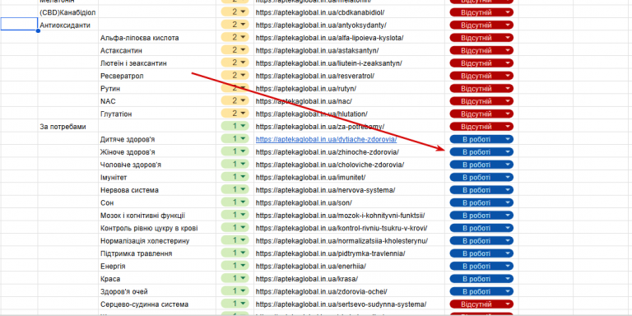This screenshot has width=632, height=316.
Task: Open status dropdown for Сон row
Action: [481, 202]
